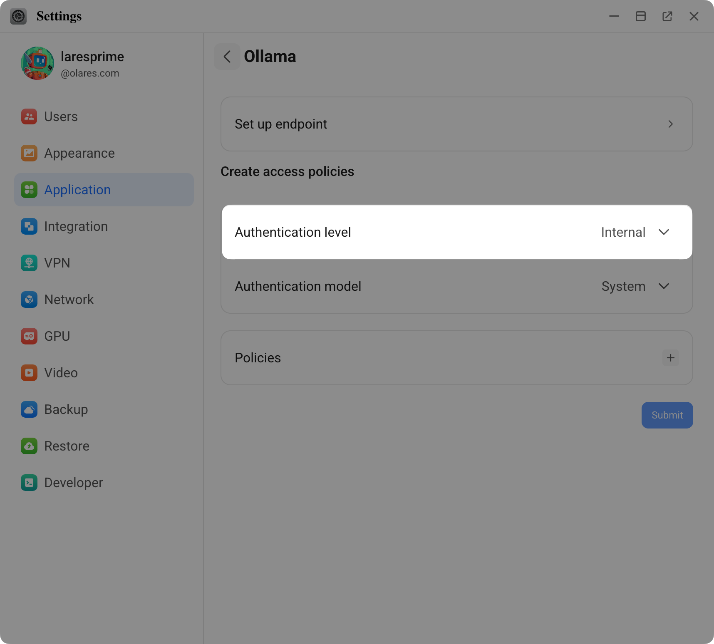Select the Video section icon
Image resolution: width=714 pixels, height=644 pixels.
point(29,373)
